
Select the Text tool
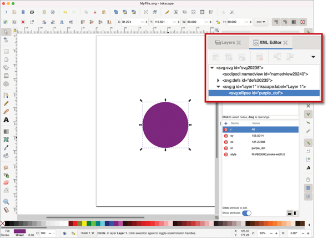6,120
